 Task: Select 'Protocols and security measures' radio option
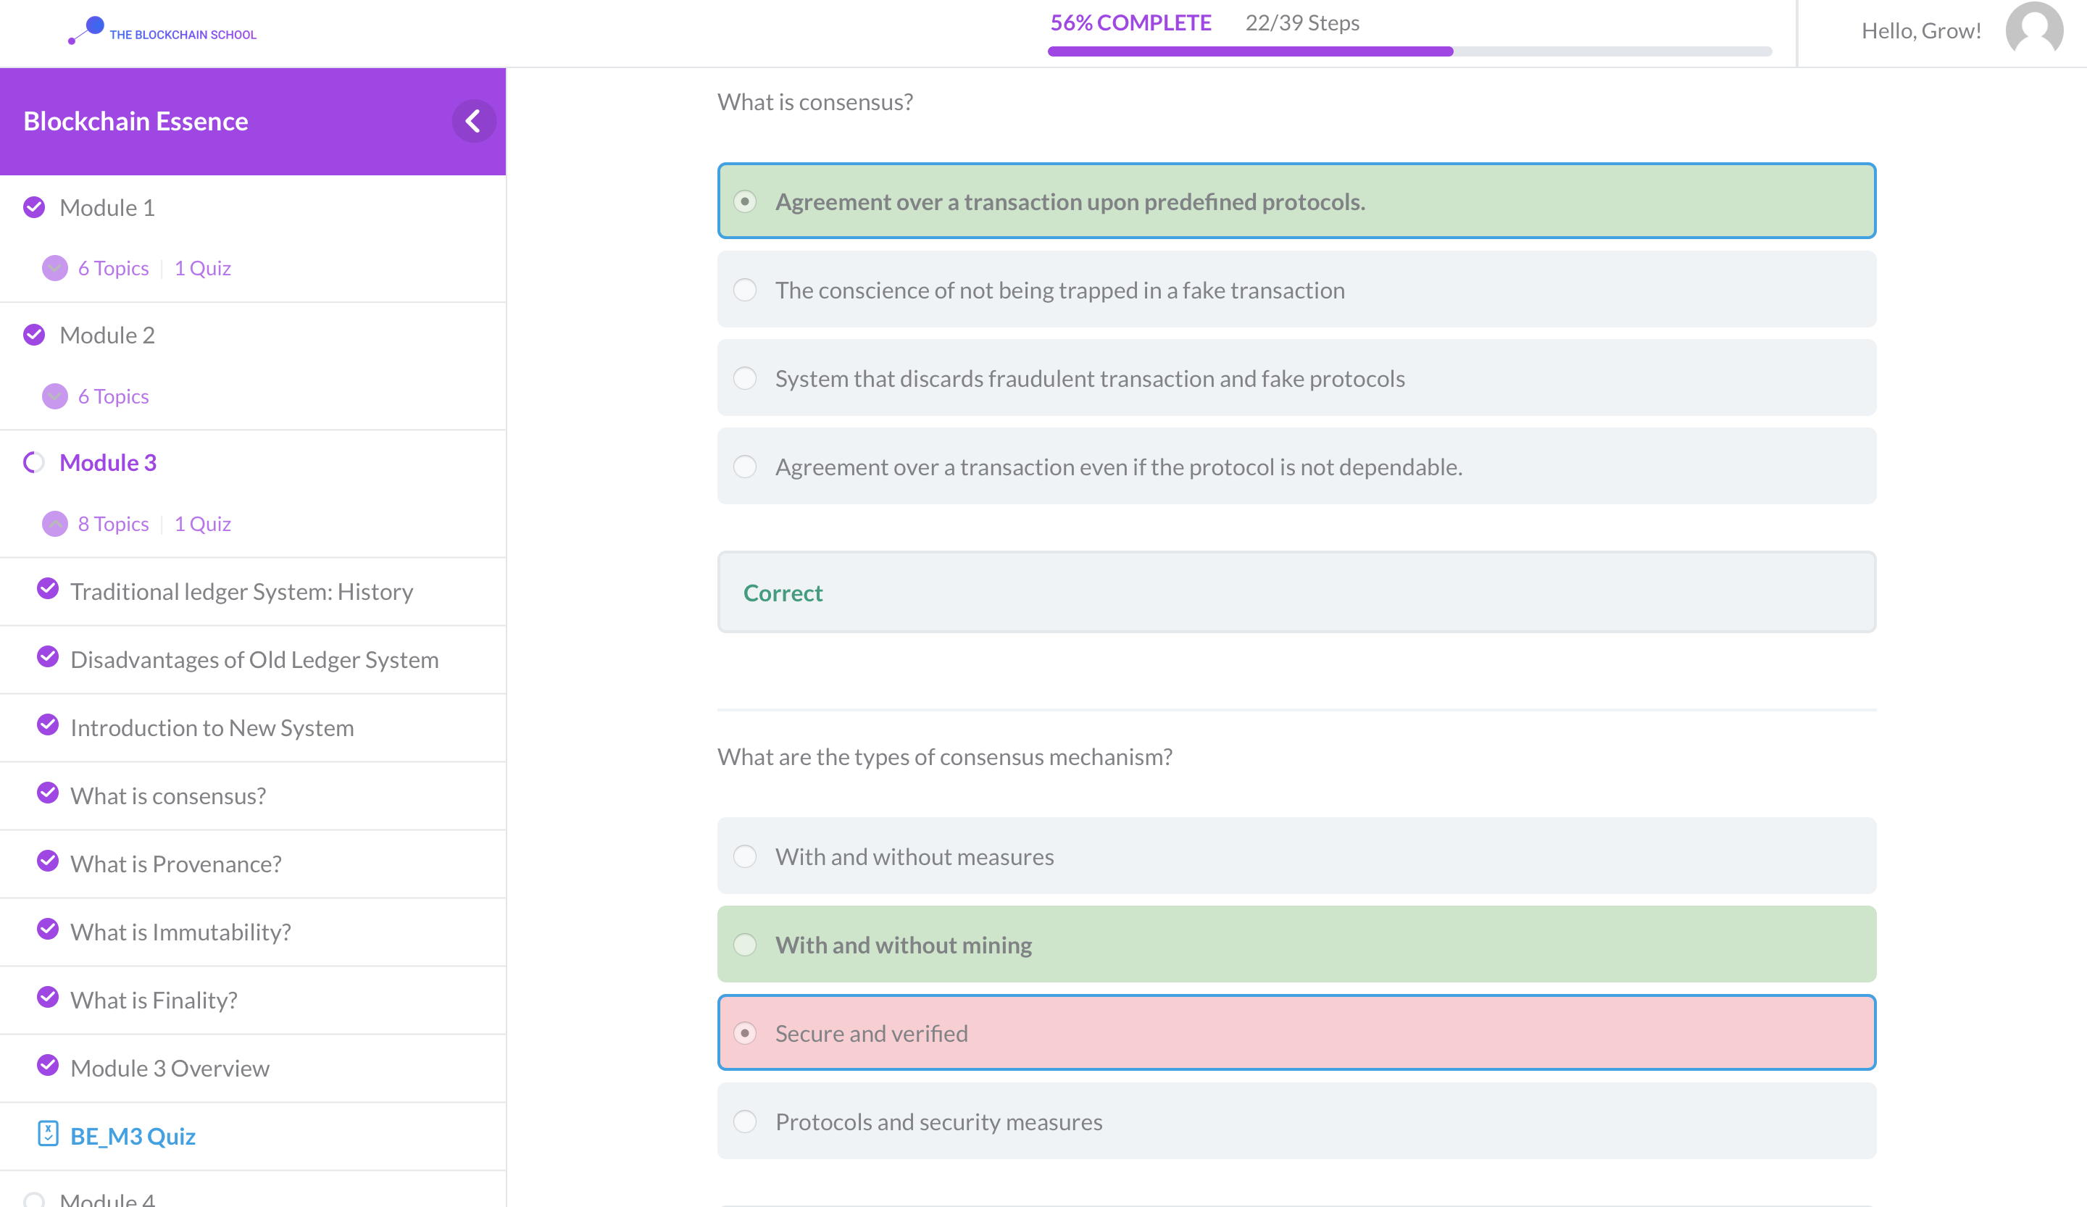pos(744,1122)
